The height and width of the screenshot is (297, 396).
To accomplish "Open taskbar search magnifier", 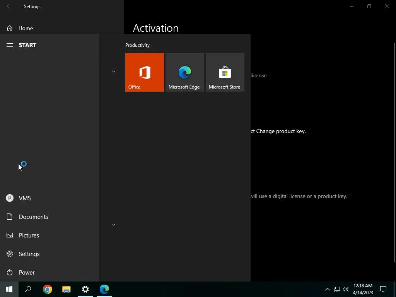I will click(28, 289).
